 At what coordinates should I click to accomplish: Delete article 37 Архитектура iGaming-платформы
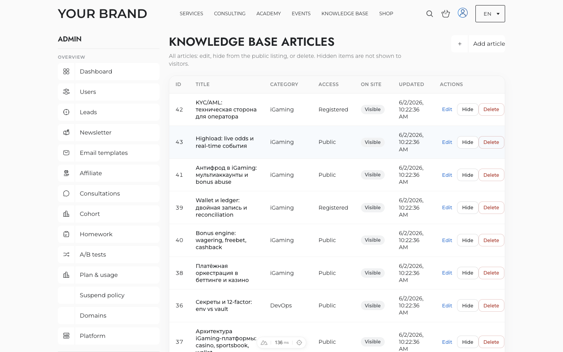(491, 342)
